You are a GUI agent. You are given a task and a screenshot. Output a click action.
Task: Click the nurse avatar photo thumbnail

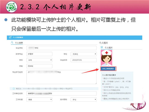click(x=106, y=58)
